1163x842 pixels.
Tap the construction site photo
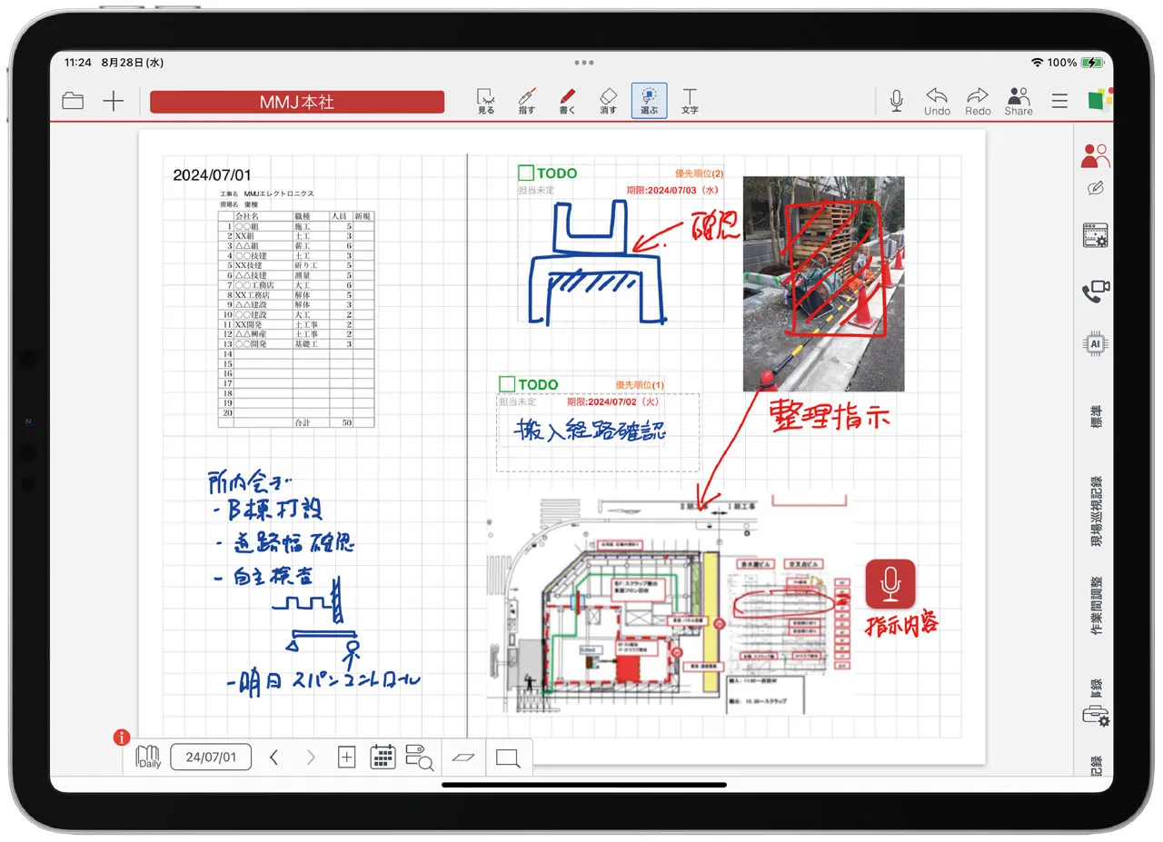pyautogui.click(x=823, y=283)
